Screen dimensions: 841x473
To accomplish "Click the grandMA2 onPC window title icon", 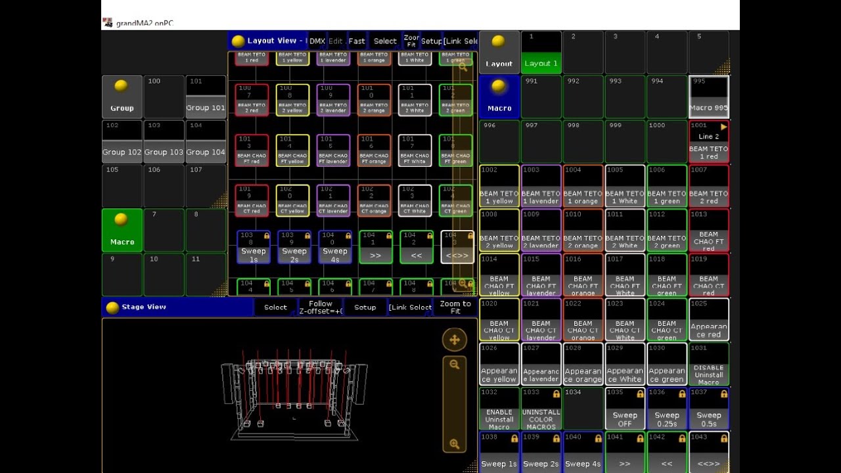I will coord(108,22).
